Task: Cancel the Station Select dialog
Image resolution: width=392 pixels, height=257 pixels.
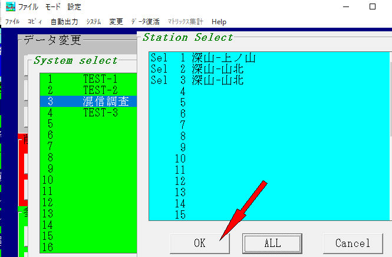Action: click(353, 243)
